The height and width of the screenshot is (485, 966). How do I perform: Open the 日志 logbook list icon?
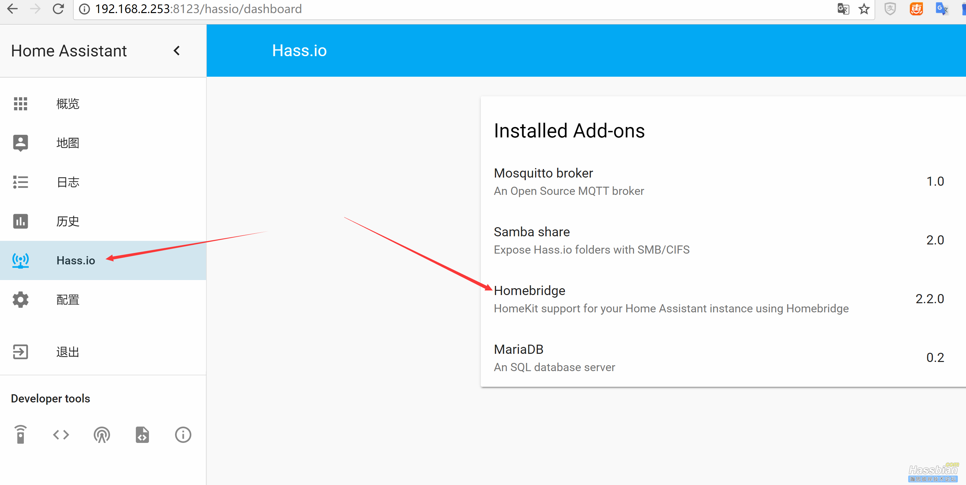pos(21,182)
